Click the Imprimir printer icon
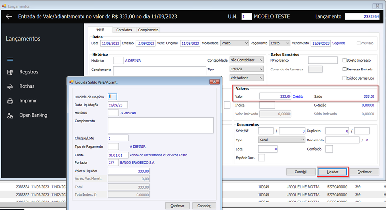Screen dimensions: 386x210 (10, 101)
